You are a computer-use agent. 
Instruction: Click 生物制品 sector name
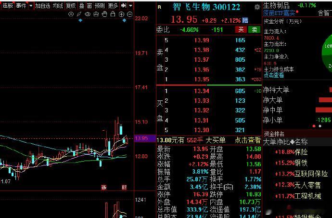[276, 5]
